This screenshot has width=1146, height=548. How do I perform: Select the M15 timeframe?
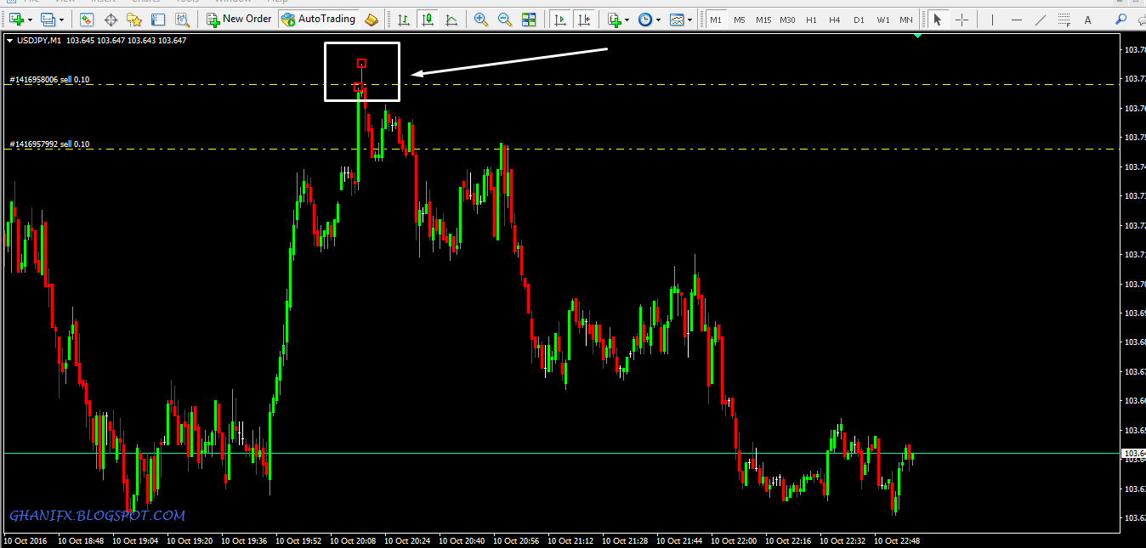coord(763,19)
